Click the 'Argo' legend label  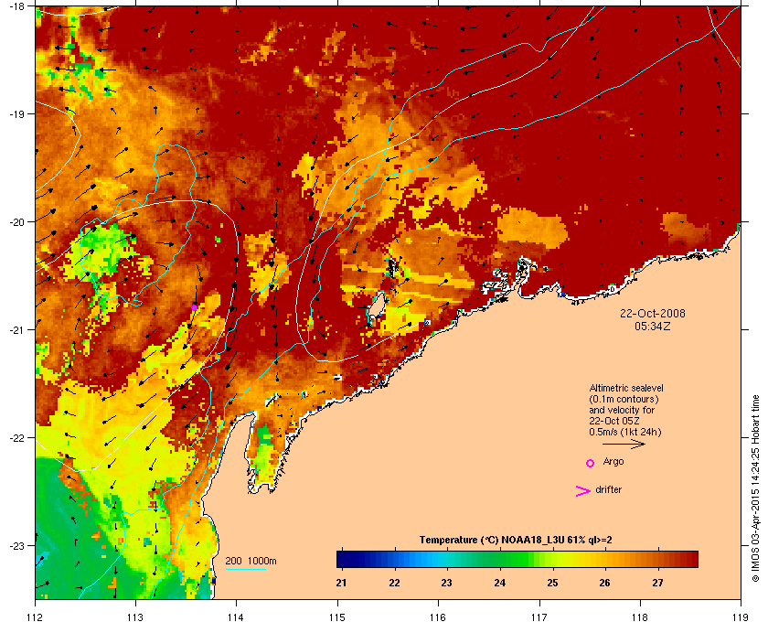click(613, 462)
